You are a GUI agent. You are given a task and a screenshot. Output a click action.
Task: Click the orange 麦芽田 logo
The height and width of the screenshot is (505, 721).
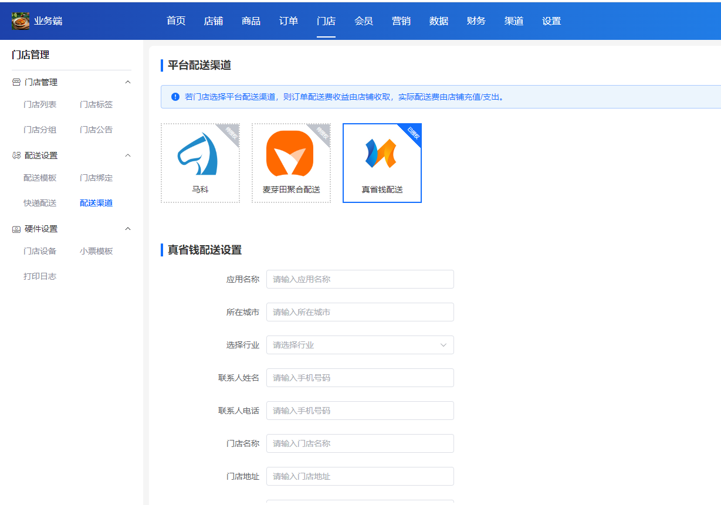coord(290,154)
